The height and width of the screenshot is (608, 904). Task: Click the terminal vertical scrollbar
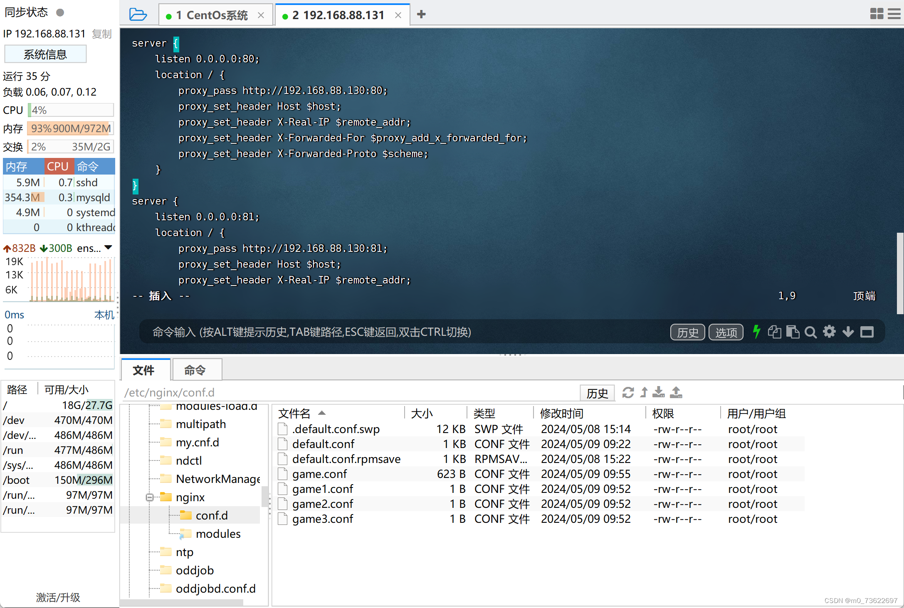[900, 273]
